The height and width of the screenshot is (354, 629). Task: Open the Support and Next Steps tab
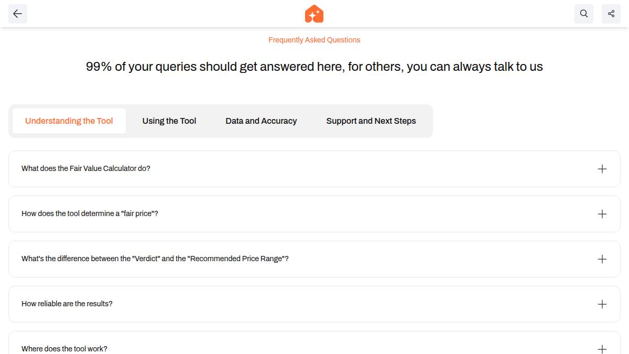click(x=371, y=121)
